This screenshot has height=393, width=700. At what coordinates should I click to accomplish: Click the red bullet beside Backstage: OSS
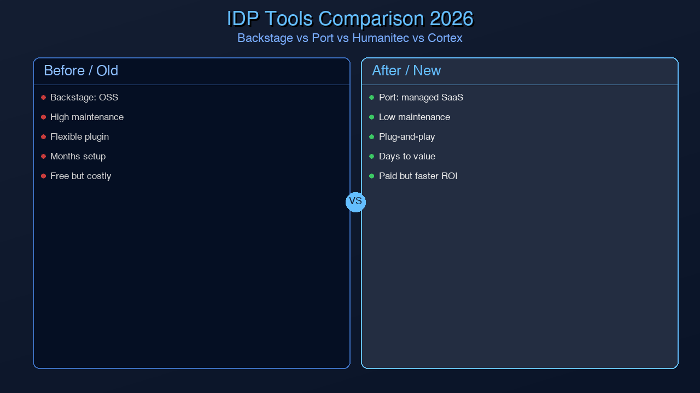click(43, 97)
